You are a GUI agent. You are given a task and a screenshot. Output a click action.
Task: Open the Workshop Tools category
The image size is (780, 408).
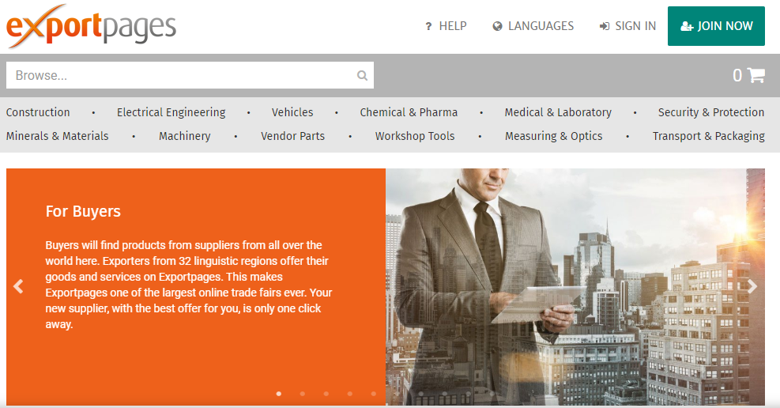tap(415, 136)
